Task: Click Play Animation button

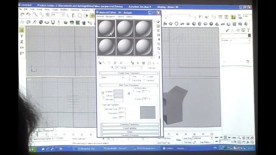Action: [225, 137]
